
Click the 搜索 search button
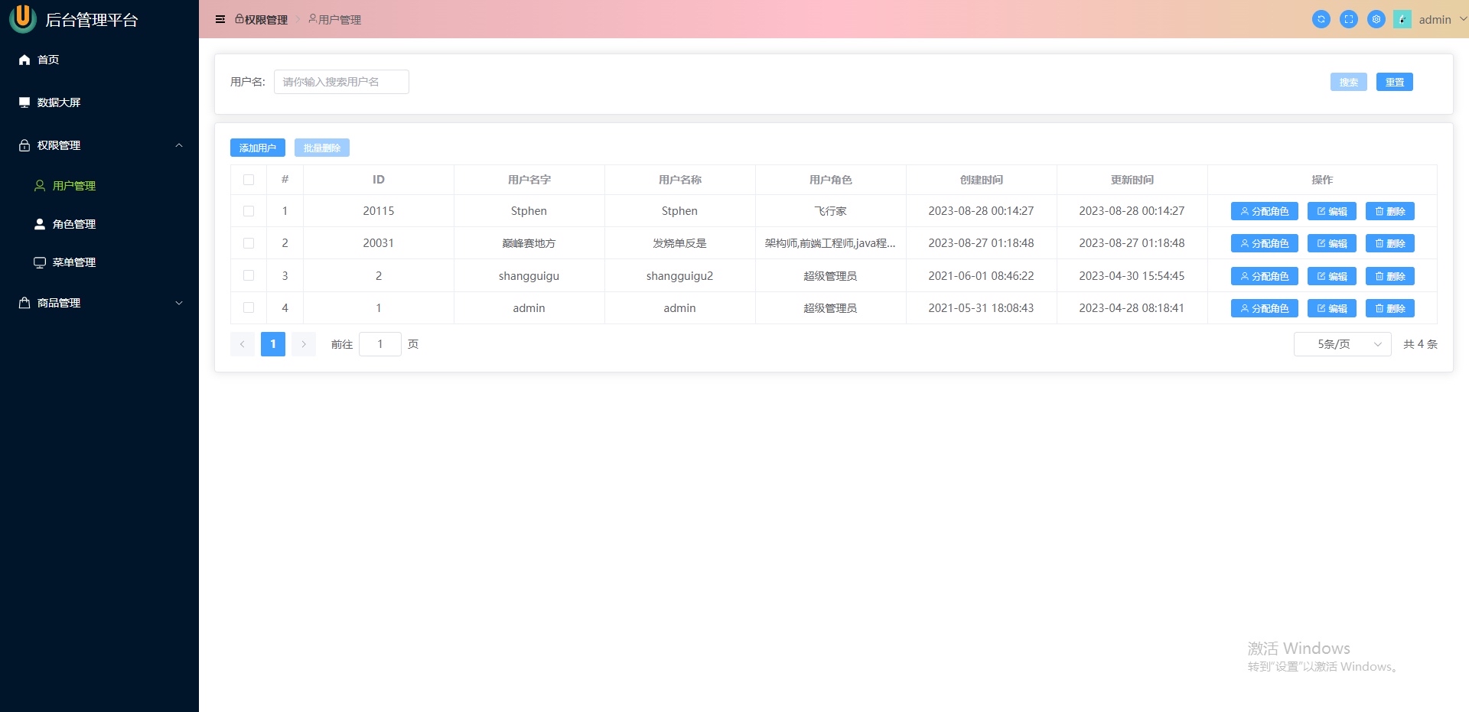coord(1348,82)
